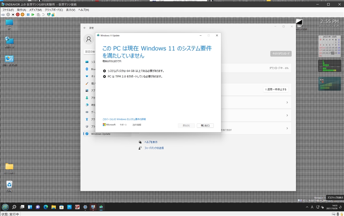The image size is (344, 216).
Task: Select the ごみ箱 recycle bin icon
Action: coord(9,186)
